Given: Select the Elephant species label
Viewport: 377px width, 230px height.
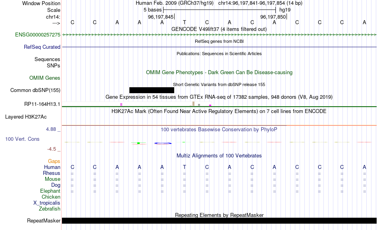Looking at the screenshot, I should click(50, 191).
